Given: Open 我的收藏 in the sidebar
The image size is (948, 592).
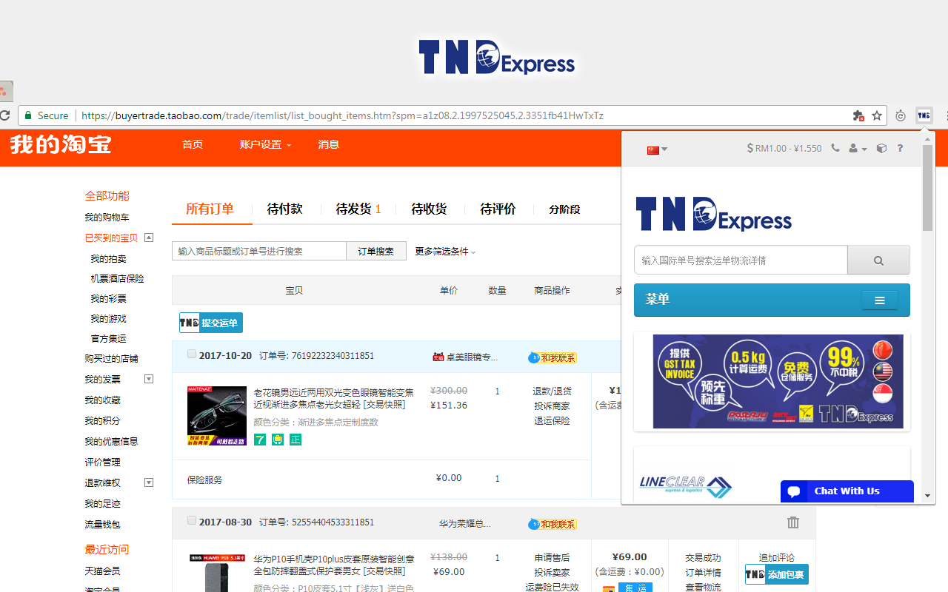Looking at the screenshot, I should tap(102, 400).
